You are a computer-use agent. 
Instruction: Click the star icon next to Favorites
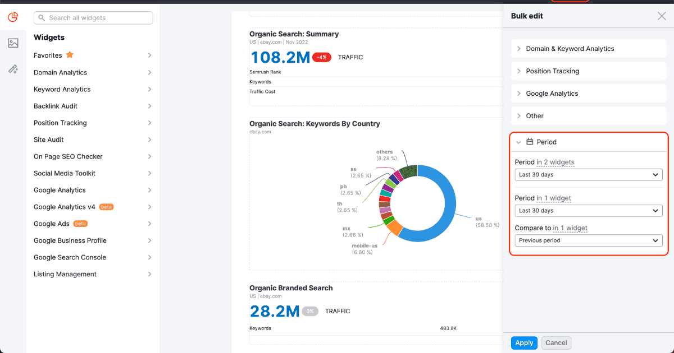pyautogui.click(x=70, y=55)
